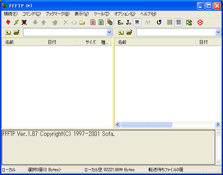Image resolution: width=223 pixels, height=175 pixels.
Task: Go to remote parent folder icon
Action: [x=121, y=32]
